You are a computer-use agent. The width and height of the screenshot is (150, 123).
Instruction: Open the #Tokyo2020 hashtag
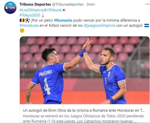click(30, 15)
